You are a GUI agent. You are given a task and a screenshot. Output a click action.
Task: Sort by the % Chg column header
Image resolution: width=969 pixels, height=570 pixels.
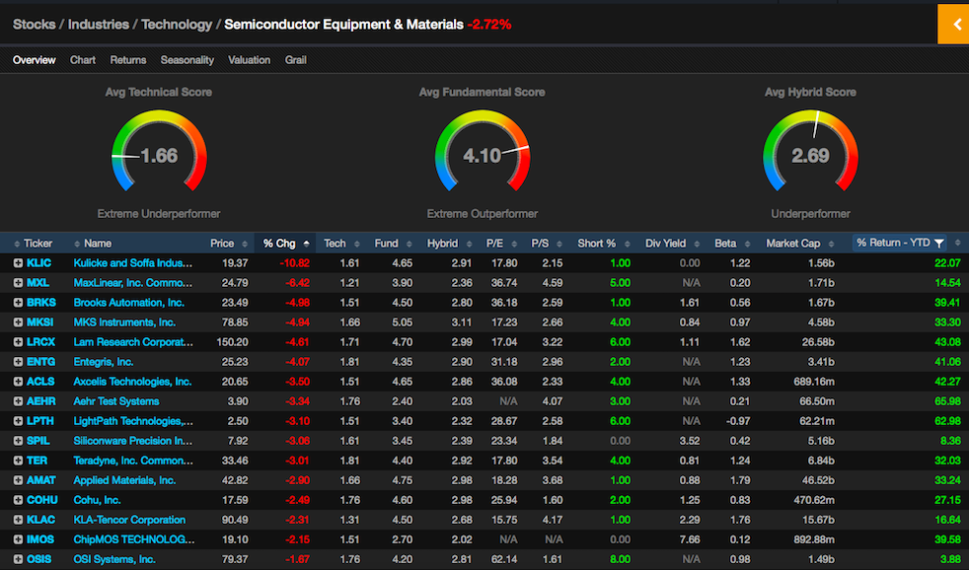pos(285,244)
